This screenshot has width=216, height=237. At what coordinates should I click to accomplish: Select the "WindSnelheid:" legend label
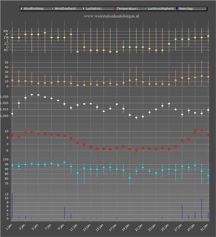(65, 8)
